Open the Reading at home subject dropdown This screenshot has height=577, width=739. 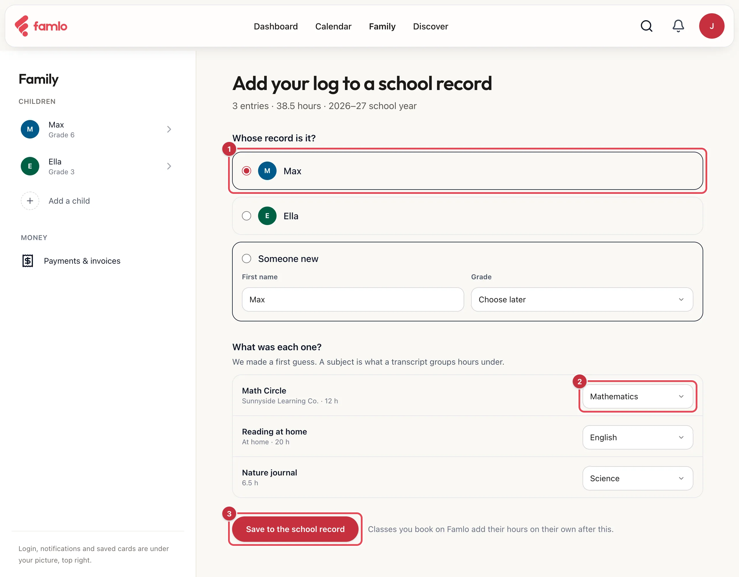coord(637,437)
